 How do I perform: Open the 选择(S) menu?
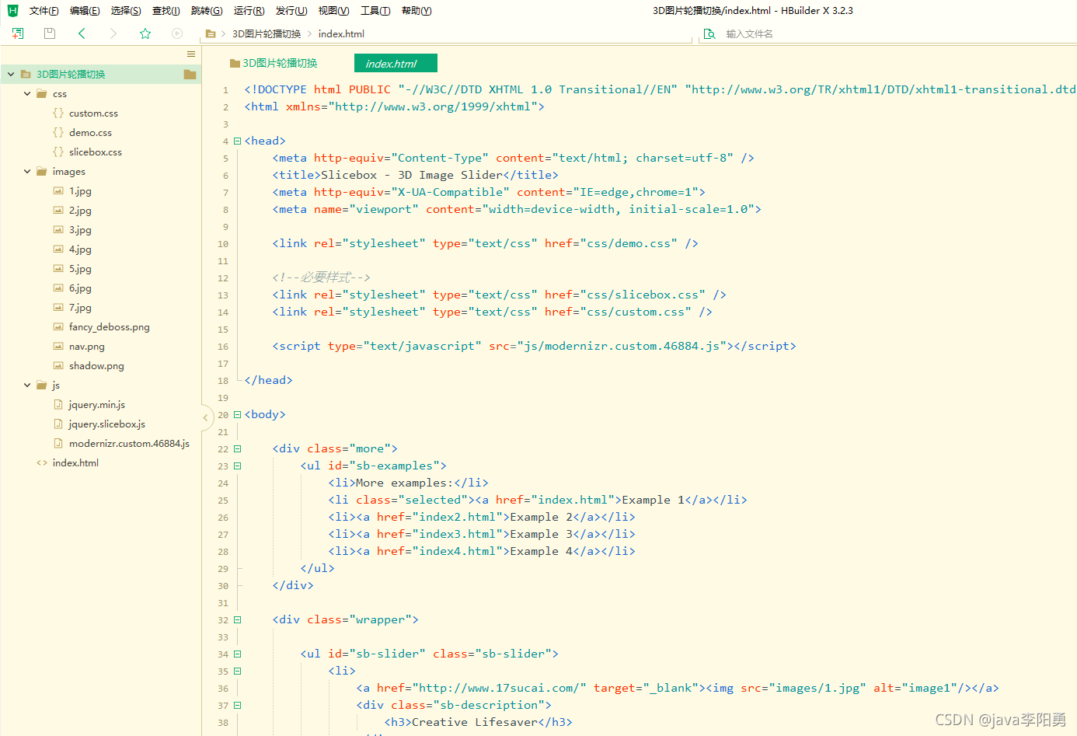(126, 10)
